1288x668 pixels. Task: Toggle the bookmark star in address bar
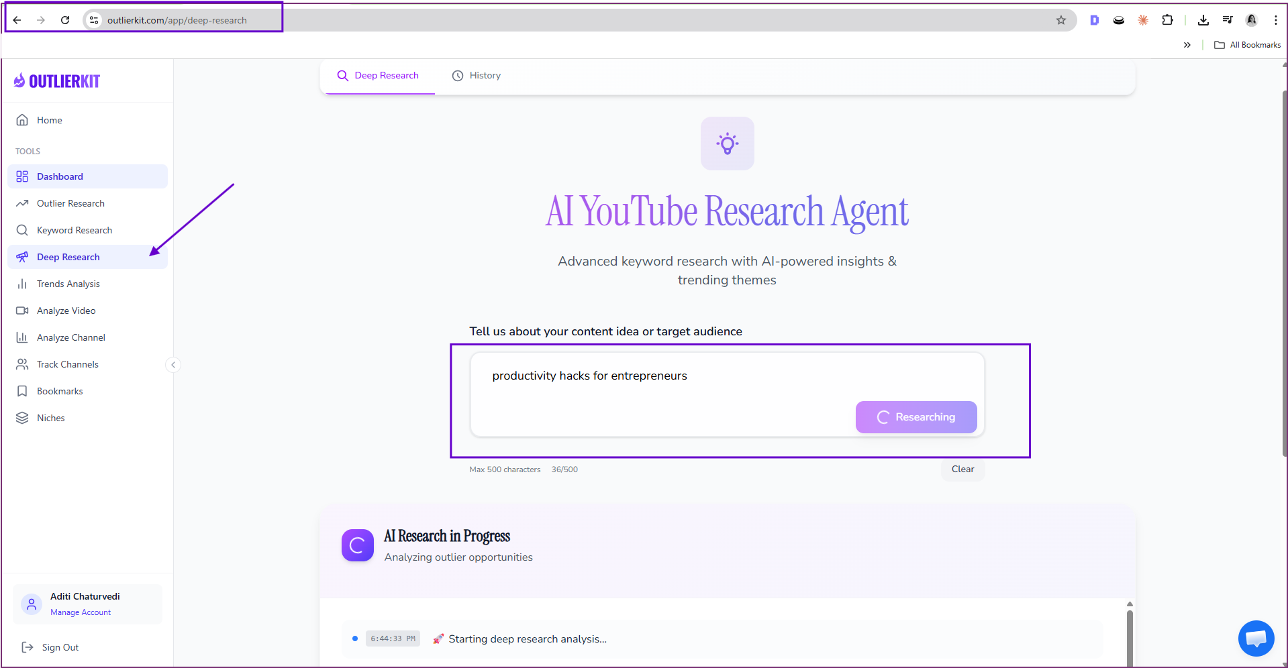click(1060, 20)
